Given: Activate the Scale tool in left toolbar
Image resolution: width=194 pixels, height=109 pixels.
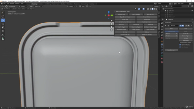Looking at the screenshot, I should [x=3, y=28].
